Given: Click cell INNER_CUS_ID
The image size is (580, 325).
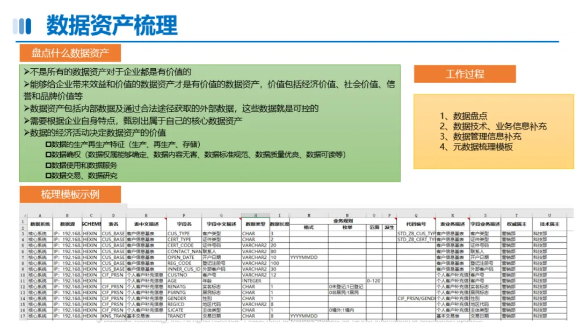Looking at the screenshot, I should tap(184, 269).
